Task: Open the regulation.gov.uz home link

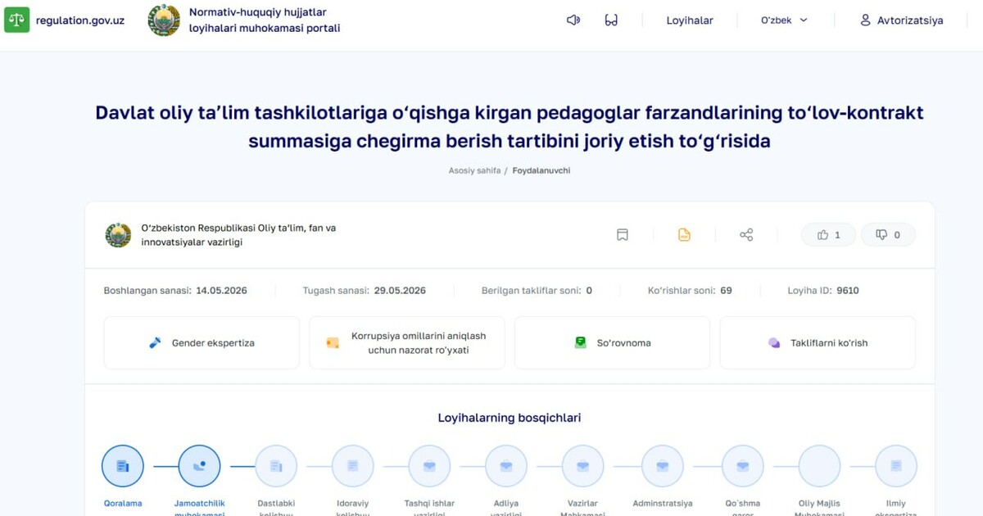Action: [80, 20]
